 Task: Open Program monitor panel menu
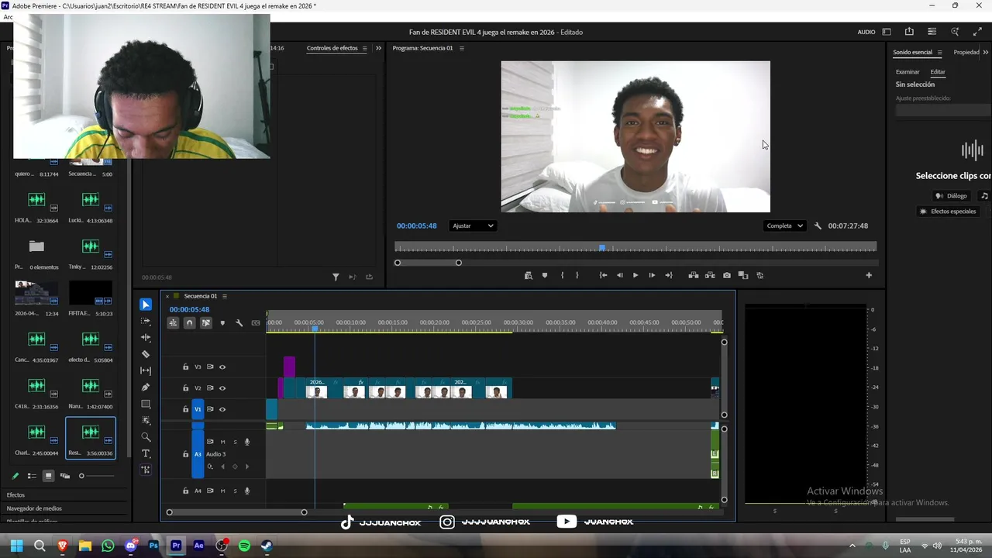(x=462, y=48)
